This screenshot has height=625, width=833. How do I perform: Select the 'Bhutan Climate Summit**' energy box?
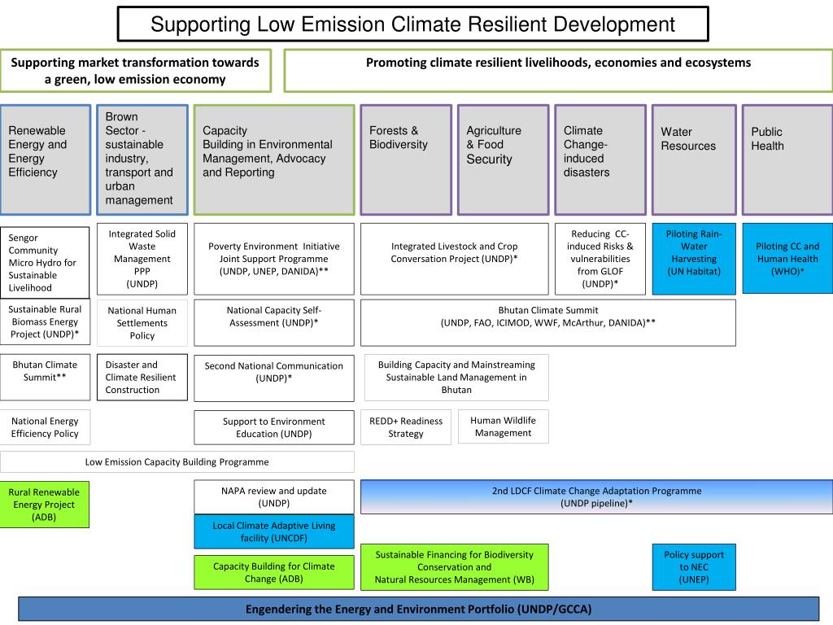pos(46,378)
